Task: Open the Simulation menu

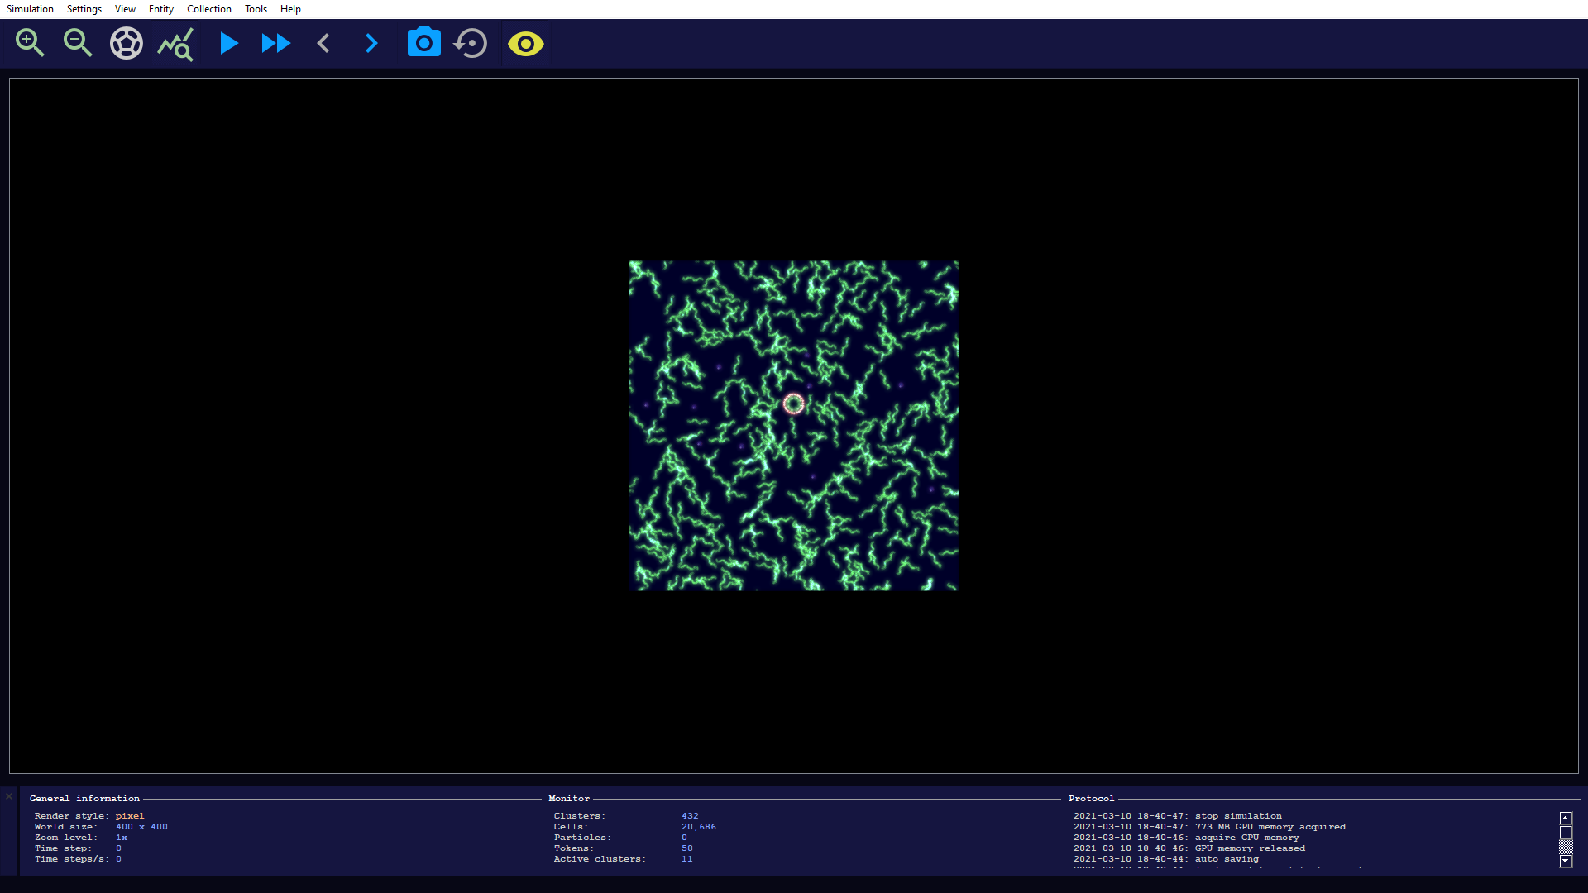Action: (30, 9)
